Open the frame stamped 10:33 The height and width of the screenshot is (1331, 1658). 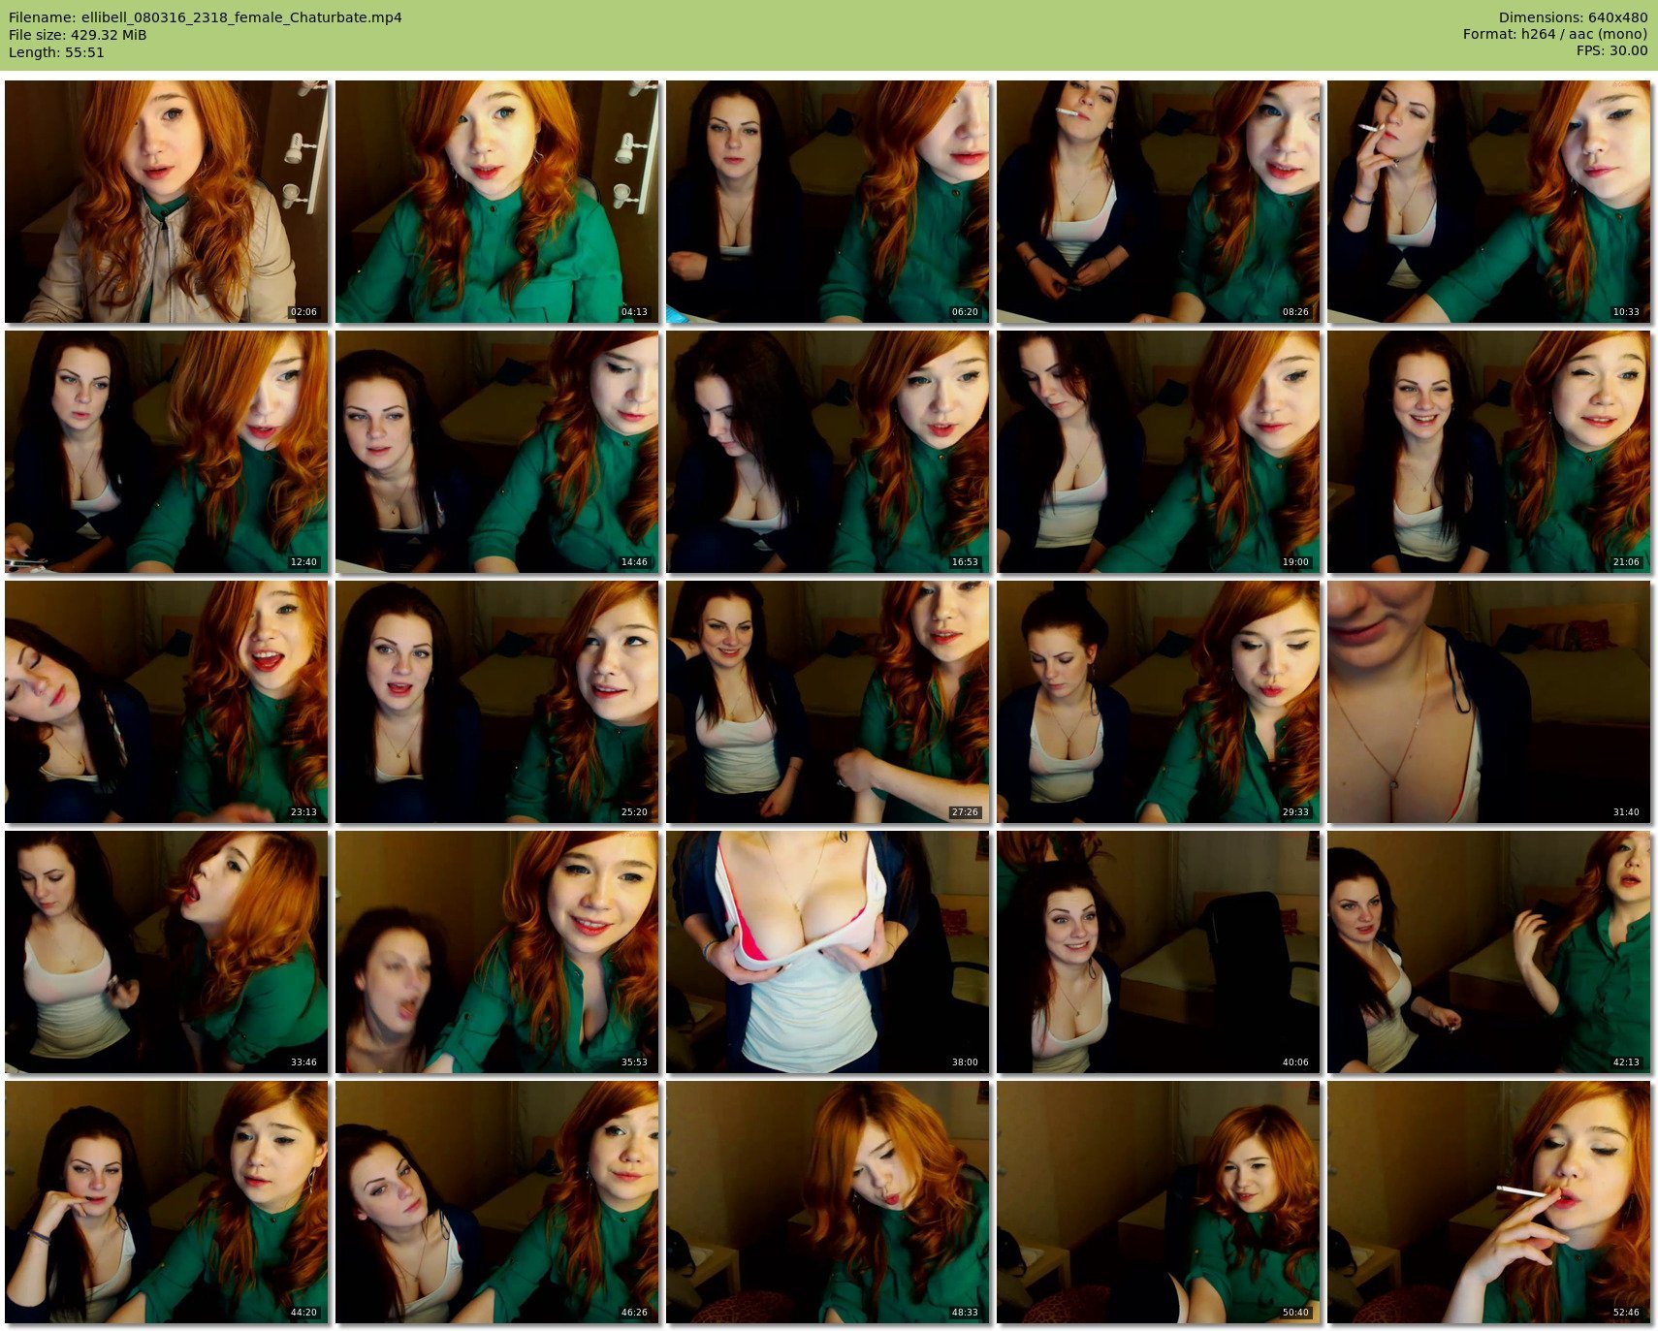coord(1488,202)
